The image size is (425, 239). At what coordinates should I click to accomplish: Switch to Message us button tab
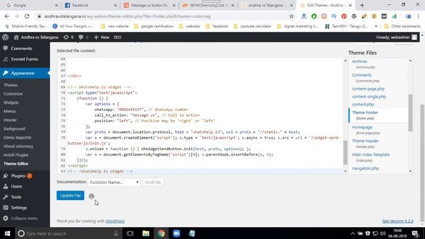149,5
